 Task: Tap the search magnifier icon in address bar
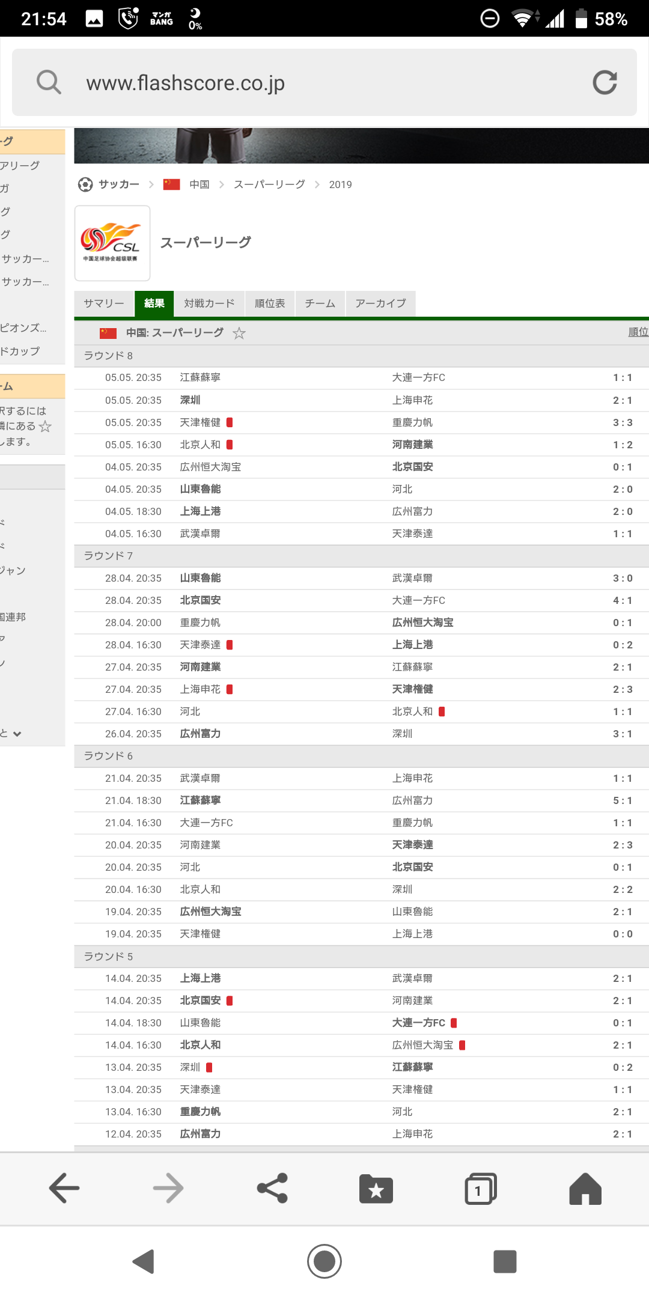point(49,82)
